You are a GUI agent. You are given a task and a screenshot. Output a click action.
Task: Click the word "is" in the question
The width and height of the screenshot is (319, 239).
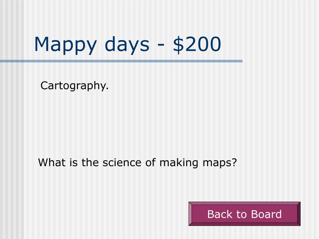(74, 162)
